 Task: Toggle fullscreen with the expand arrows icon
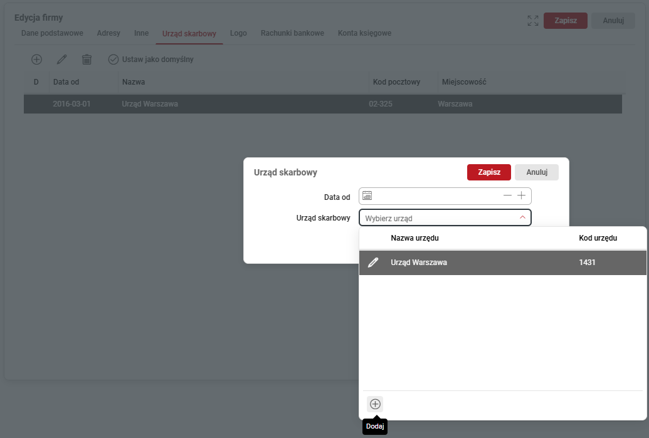533,21
